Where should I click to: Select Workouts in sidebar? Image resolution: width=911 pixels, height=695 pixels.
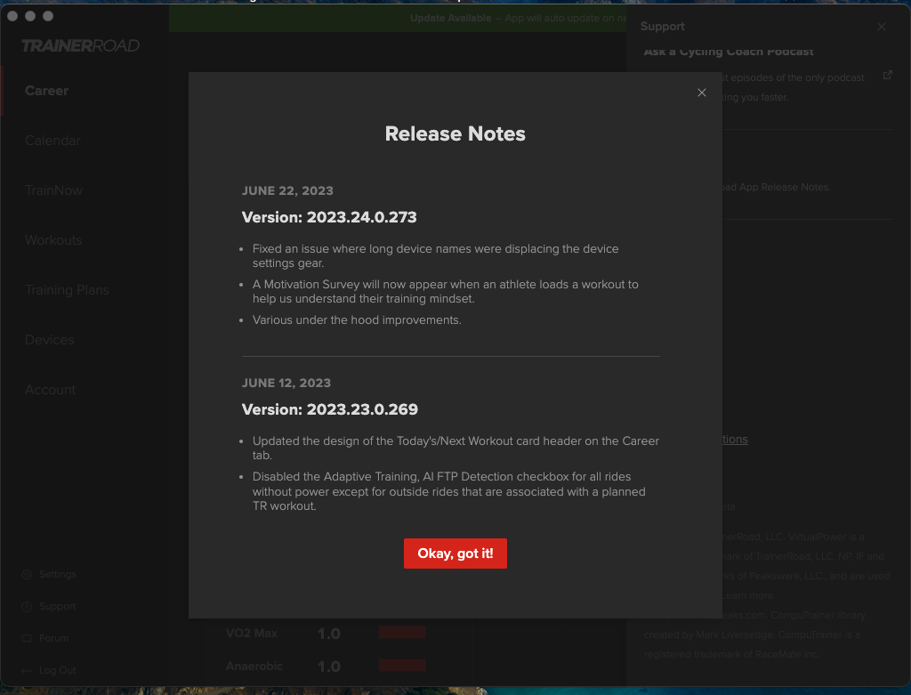point(53,240)
